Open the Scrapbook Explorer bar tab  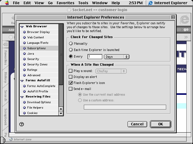pos(5,117)
